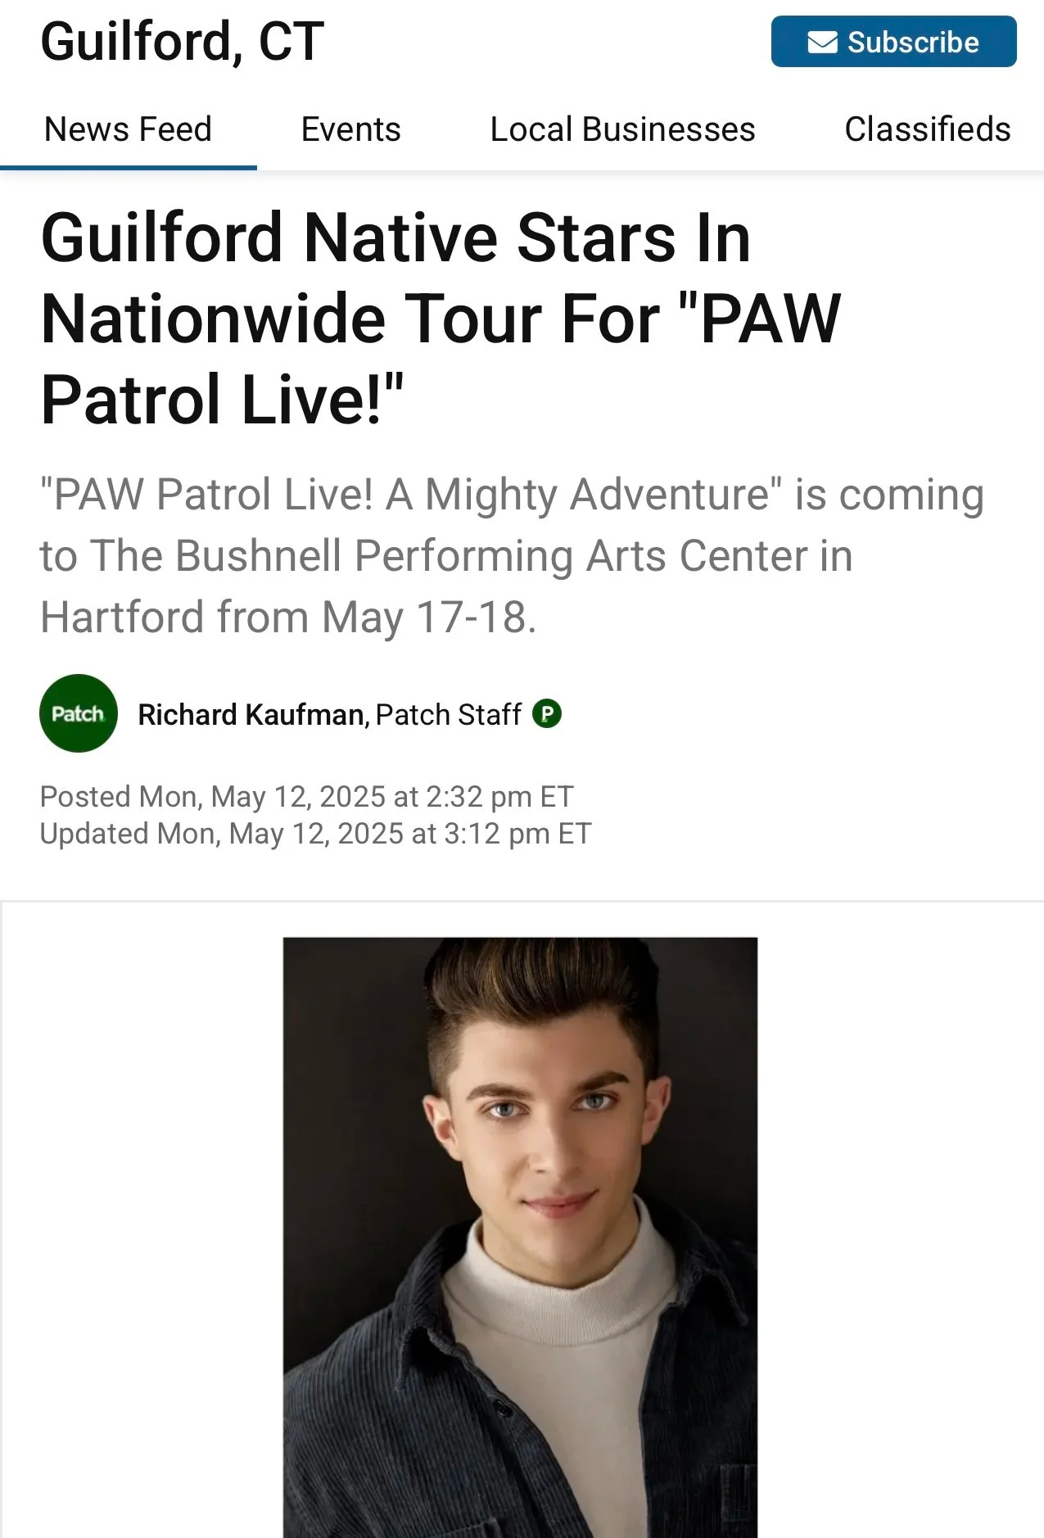Image resolution: width=1044 pixels, height=1538 pixels.
Task: Click the verified P badge icon
Action: coord(547,714)
